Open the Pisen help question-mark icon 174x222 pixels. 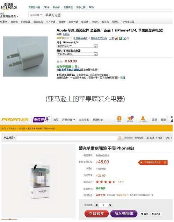pos(119,119)
